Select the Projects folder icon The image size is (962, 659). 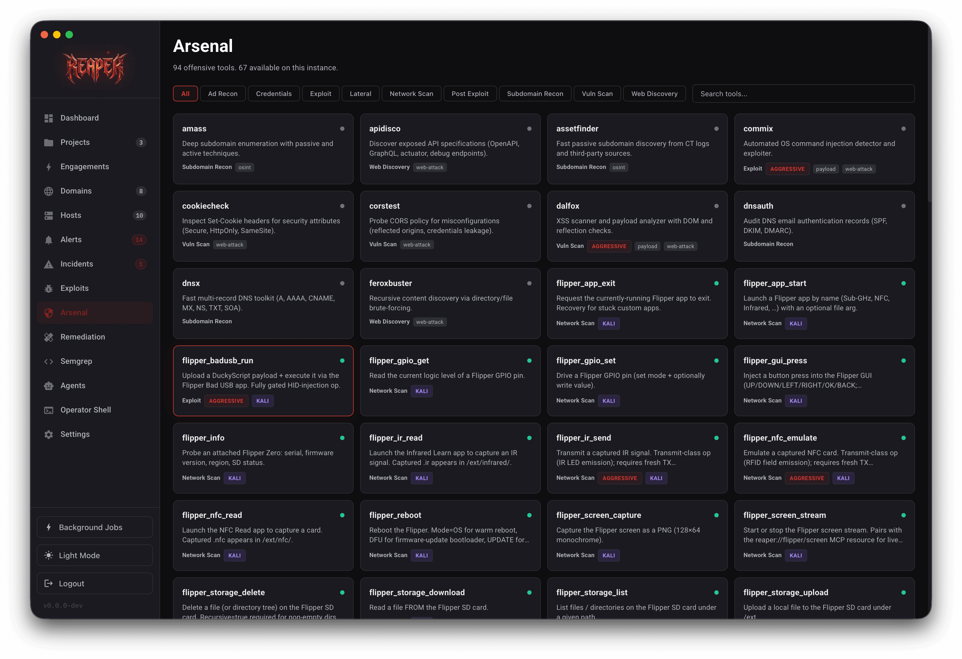(48, 142)
